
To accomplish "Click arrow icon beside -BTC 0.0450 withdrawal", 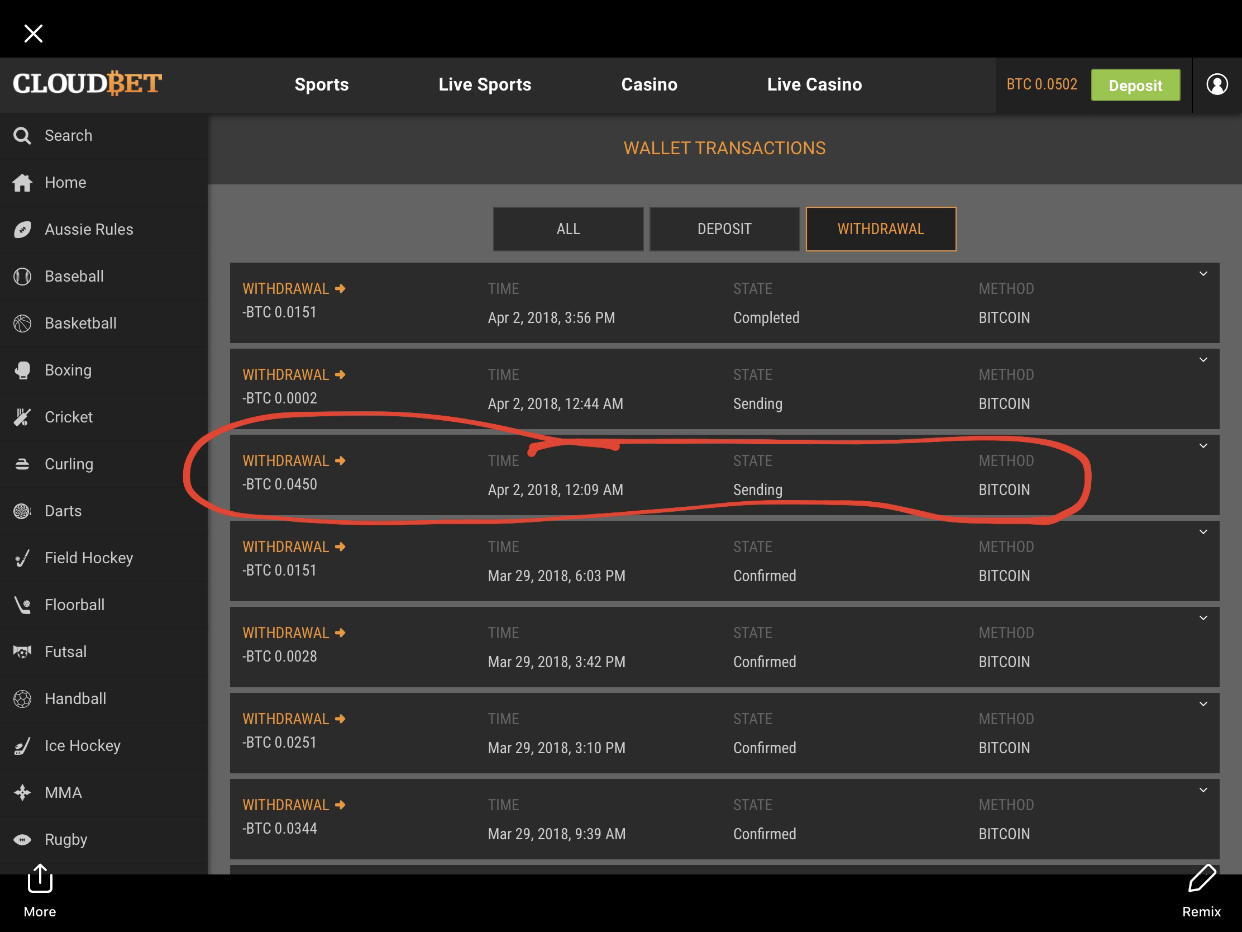I will 340,460.
